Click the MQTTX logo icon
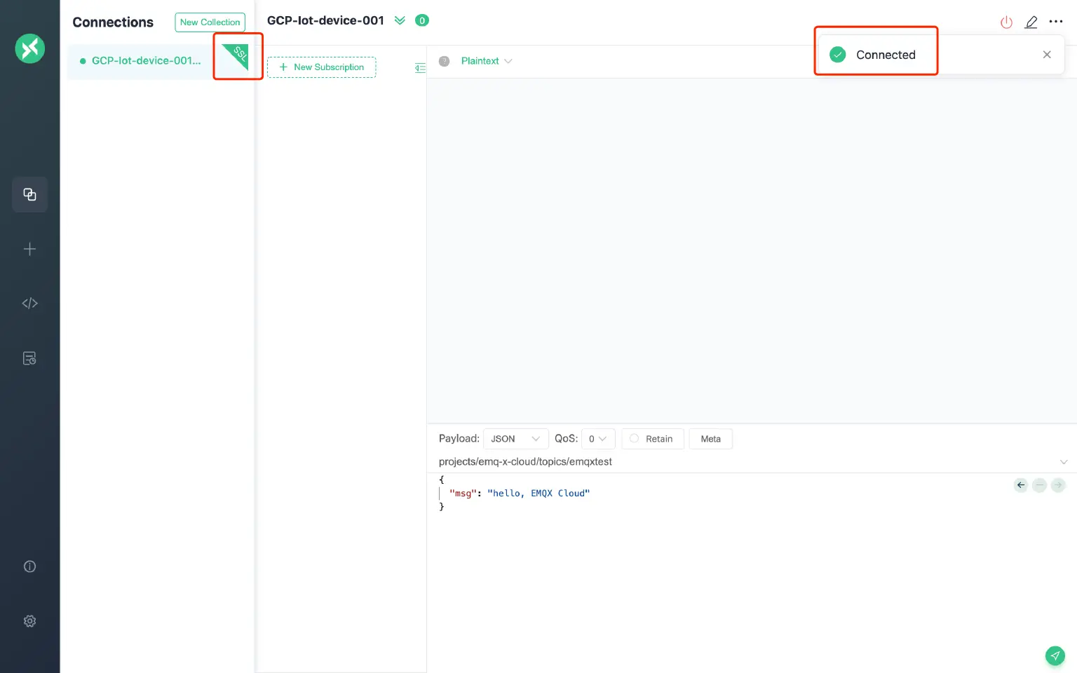Screen dimensions: 1077x673 click(x=29, y=48)
